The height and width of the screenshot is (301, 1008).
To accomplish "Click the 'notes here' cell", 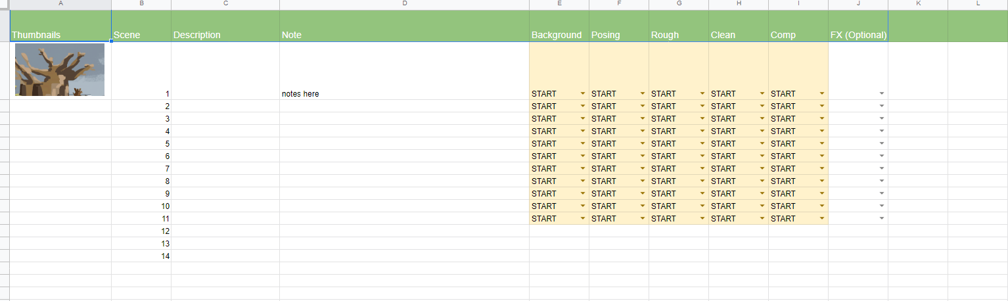I will [x=404, y=71].
